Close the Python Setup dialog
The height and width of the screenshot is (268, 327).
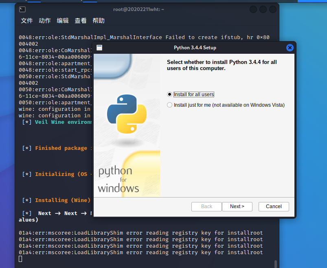pos(290,48)
